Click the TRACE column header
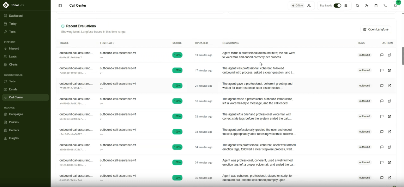The height and width of the screenshot is (187, 404). 64,43
